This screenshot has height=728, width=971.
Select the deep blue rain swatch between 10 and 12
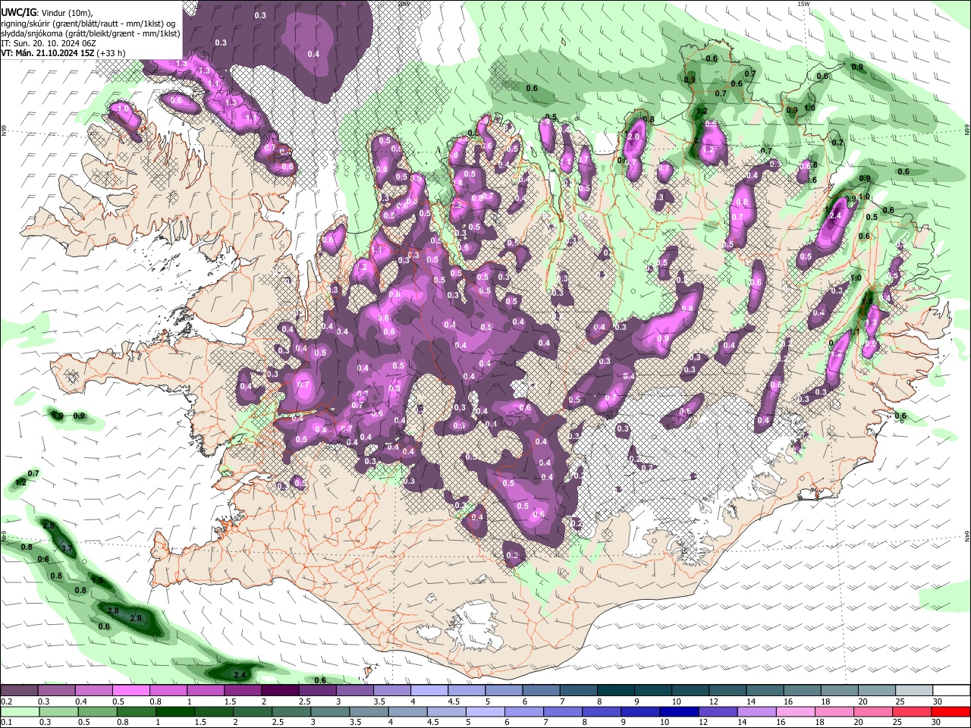click(680, 711)
